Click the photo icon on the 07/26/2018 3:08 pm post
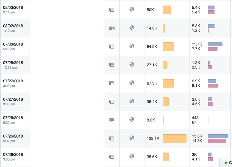This screenshot has width=232, height=167. 112,157
